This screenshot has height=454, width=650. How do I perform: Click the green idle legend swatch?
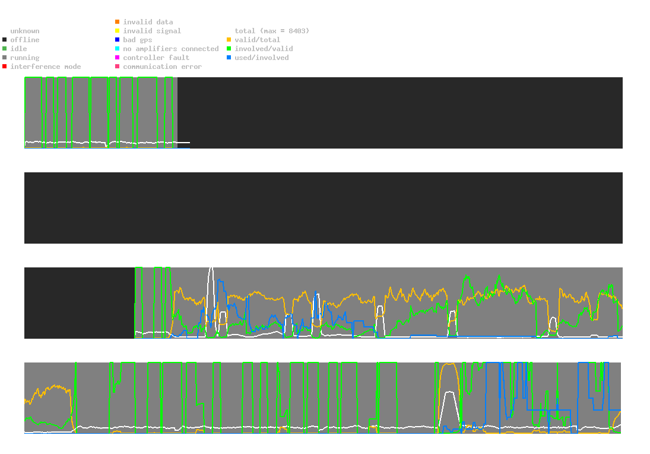[5, 49]
